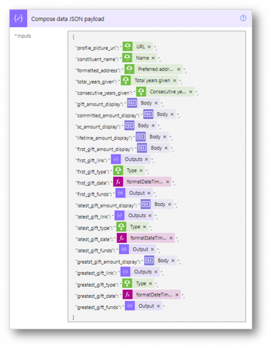The width and height of the screenshot is (271, 348).
Task: Remove the Outputs token for first_gift_link
Action: coord(146,159)
